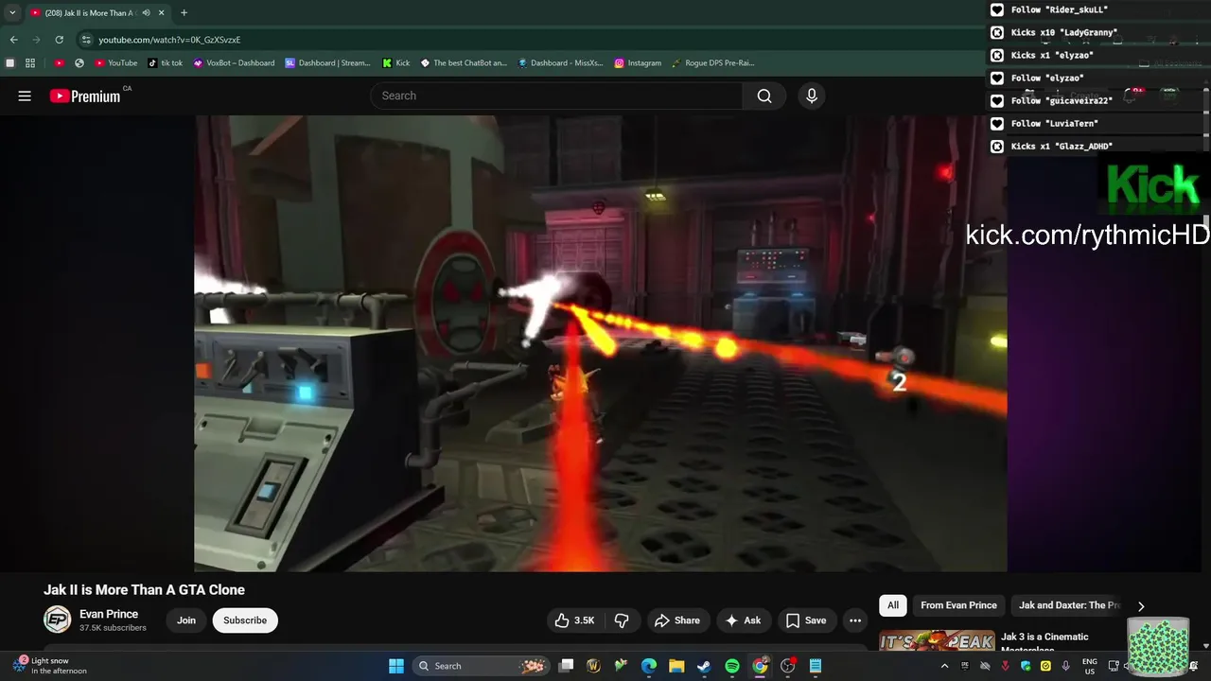Open the VoxBot – Dashboard bookmark

pyautogui.click(x=234, y=63)
